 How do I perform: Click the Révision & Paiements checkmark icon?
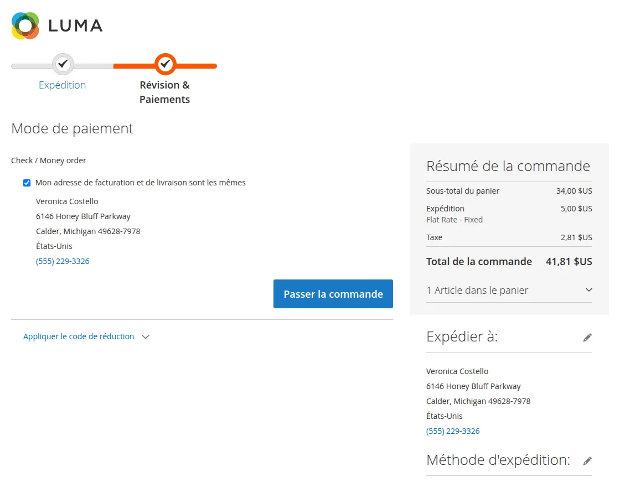(164, 64)
